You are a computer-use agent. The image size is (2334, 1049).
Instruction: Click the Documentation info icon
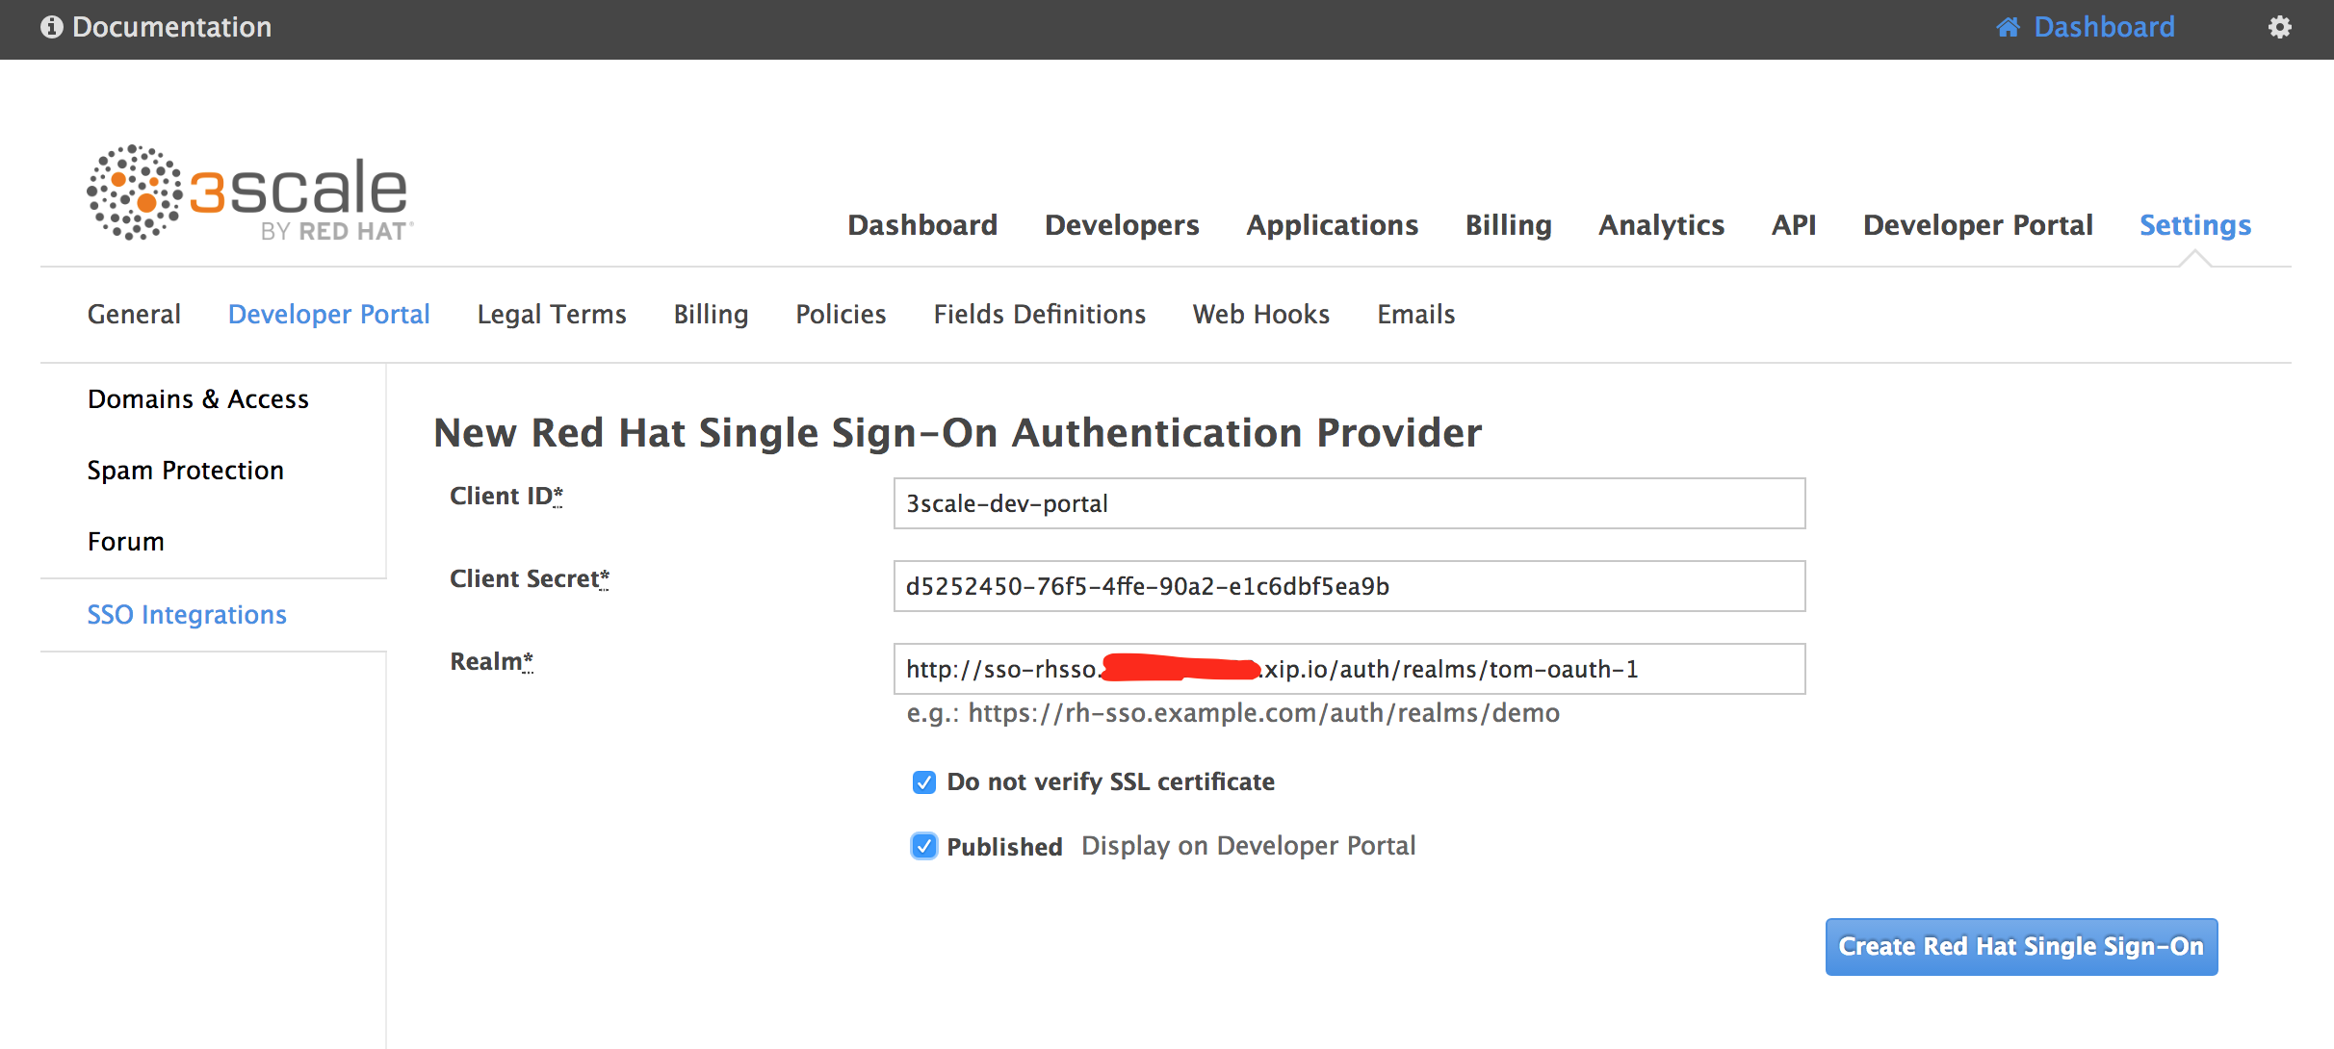(51, 27)
